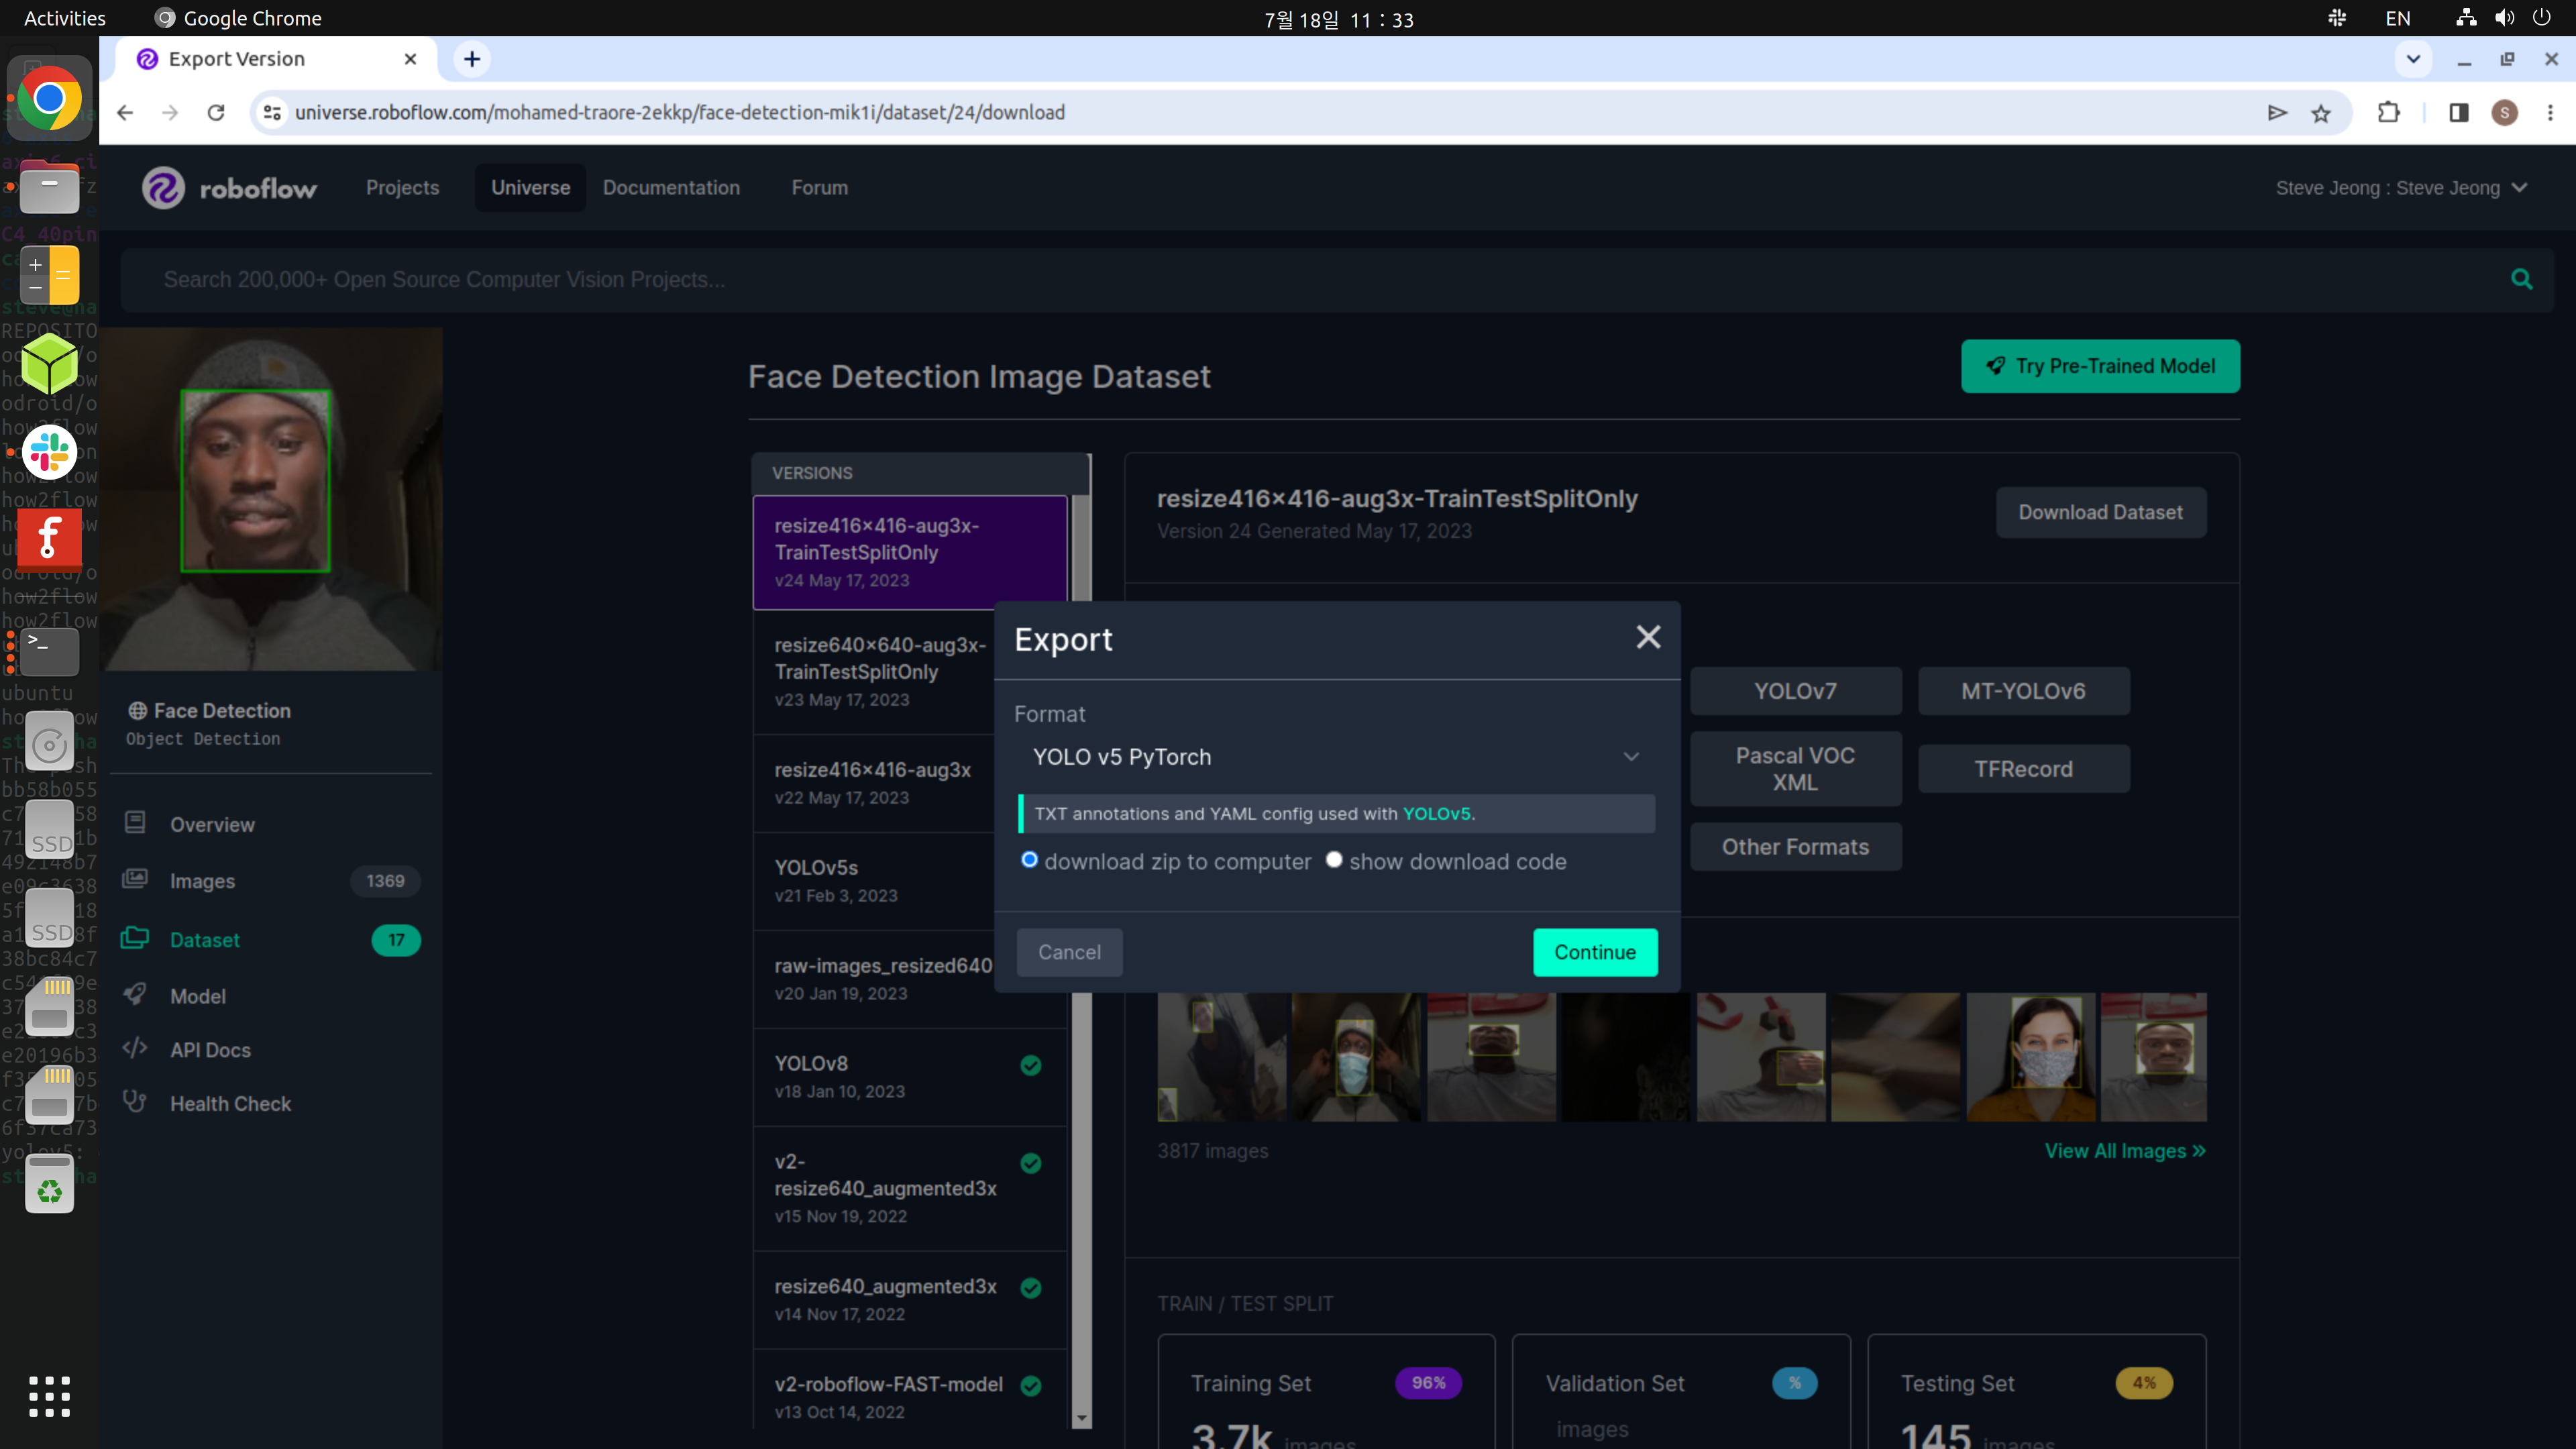The width and height of the screenshot is (2576, 1449).
Task: Click the View All Images link
Action: click(2124, 1151)
